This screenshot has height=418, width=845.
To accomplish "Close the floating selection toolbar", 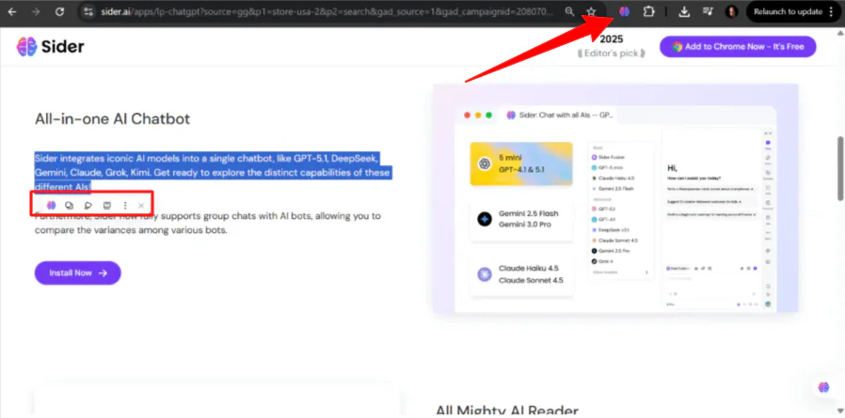I will (141, 205).
